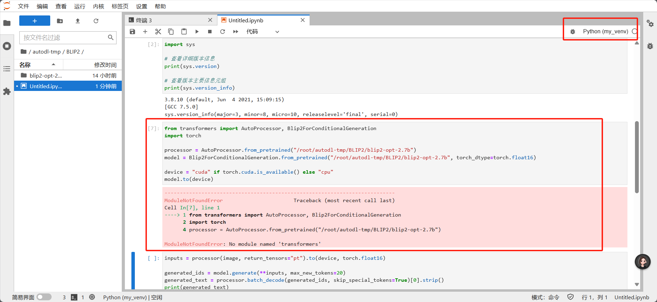Run the selected cell with play icon
The image size is (657, 302).
point(197,32)
